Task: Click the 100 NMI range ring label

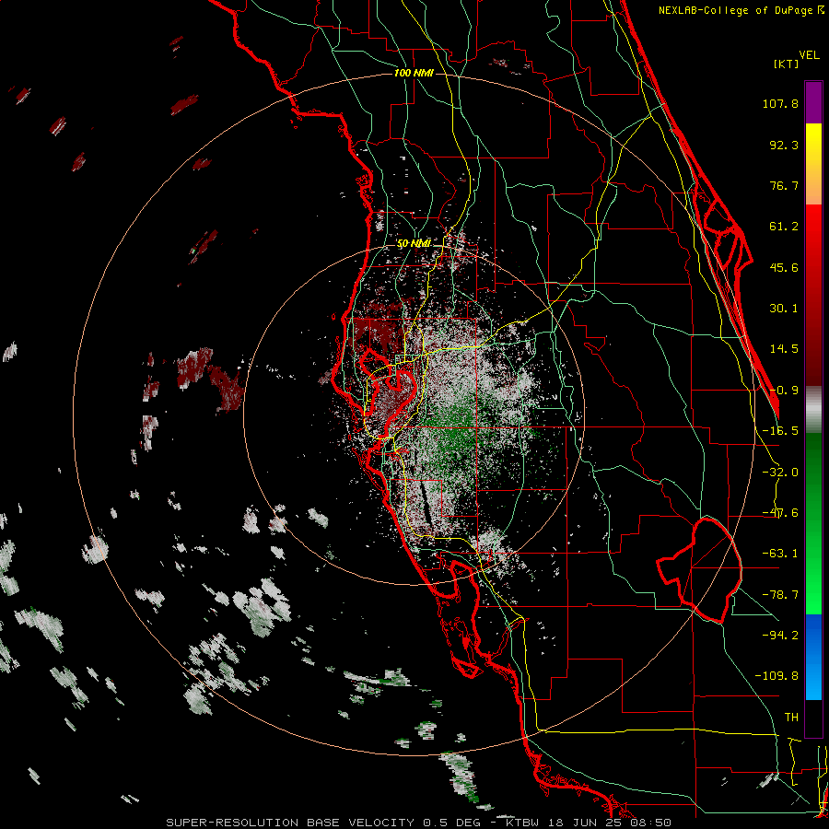Action: click(x=414, y=73)
